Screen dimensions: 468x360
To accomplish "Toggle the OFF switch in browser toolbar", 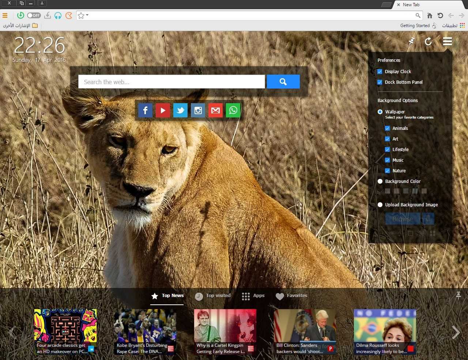I will (x=34, y=15).
